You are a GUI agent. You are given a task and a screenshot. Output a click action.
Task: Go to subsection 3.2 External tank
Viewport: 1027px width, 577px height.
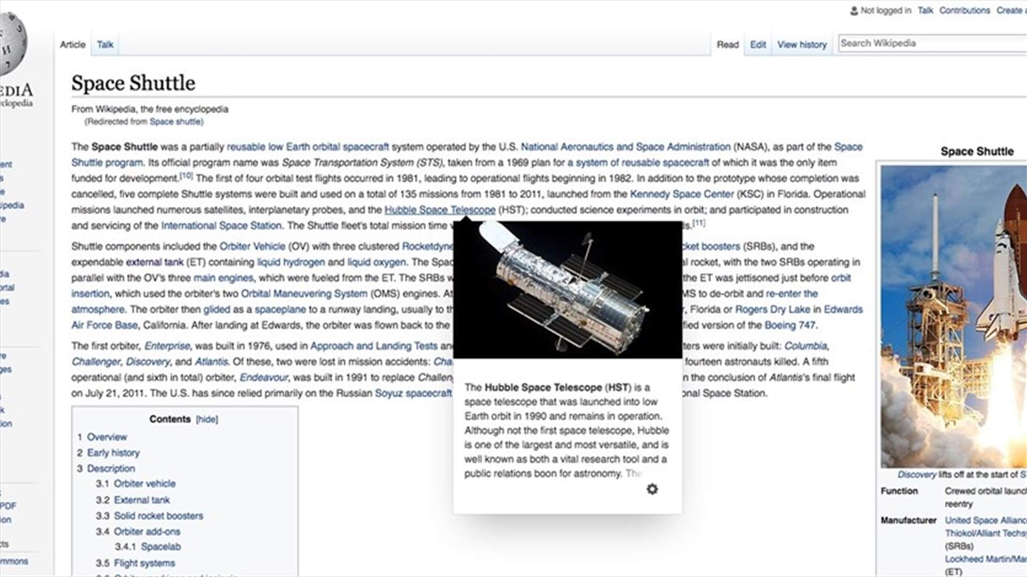coord(142,500)
